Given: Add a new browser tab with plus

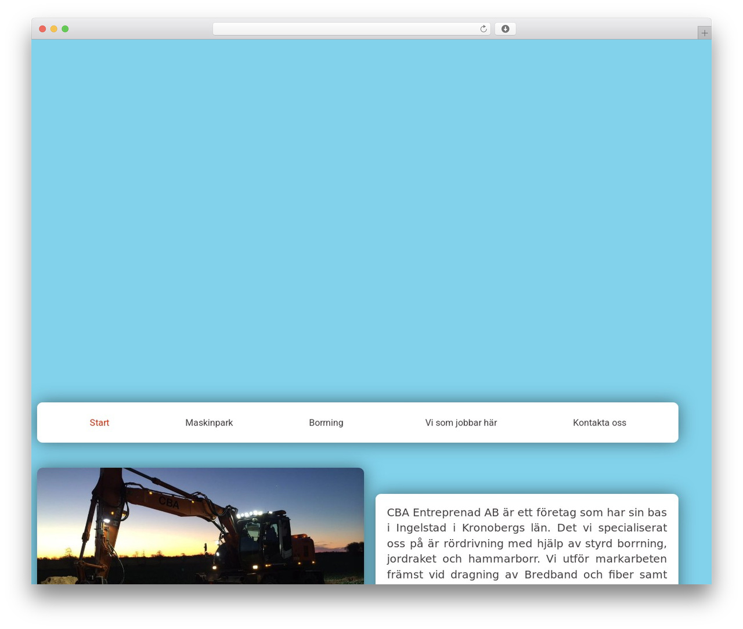Looking at the screenshot, I should click(x=704, y=33).
